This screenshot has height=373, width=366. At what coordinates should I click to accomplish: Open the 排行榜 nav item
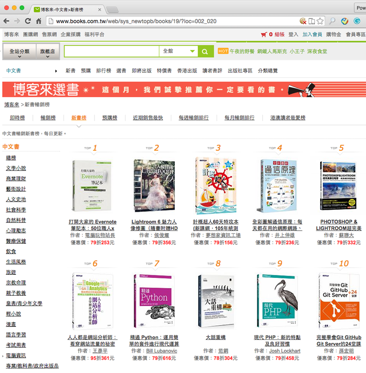pos(103,71)
